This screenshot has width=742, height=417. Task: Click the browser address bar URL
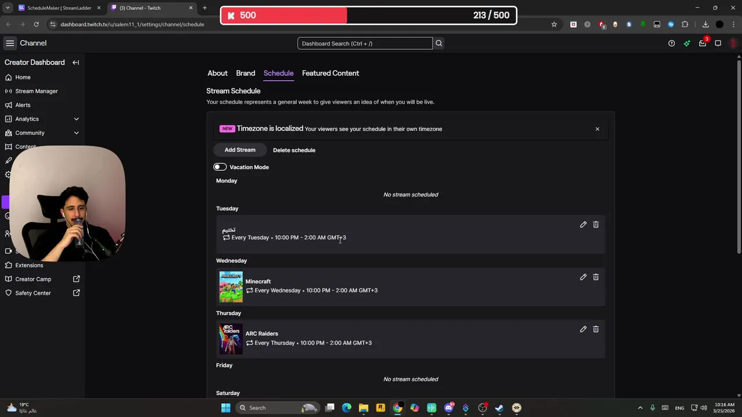coord(132,24)
